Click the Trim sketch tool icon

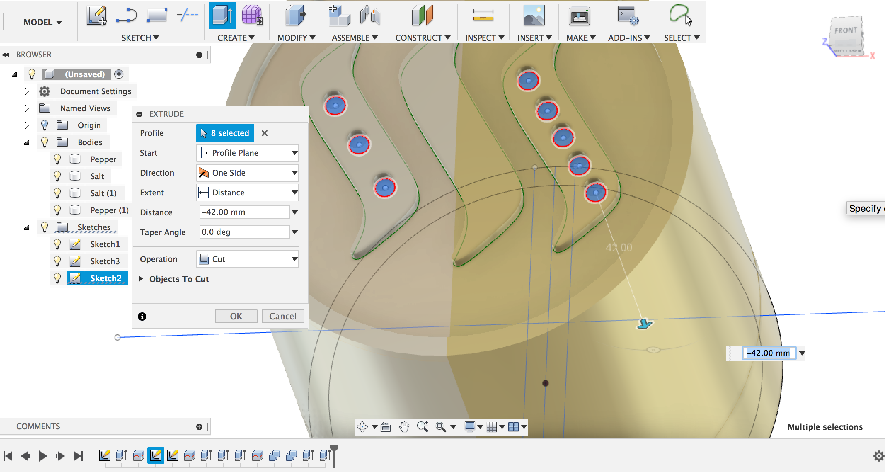click(188, 15)
